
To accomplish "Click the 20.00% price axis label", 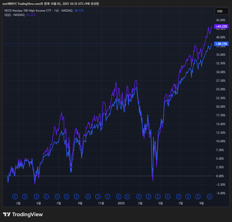I will pyautogui.click(x=221, y=107).
